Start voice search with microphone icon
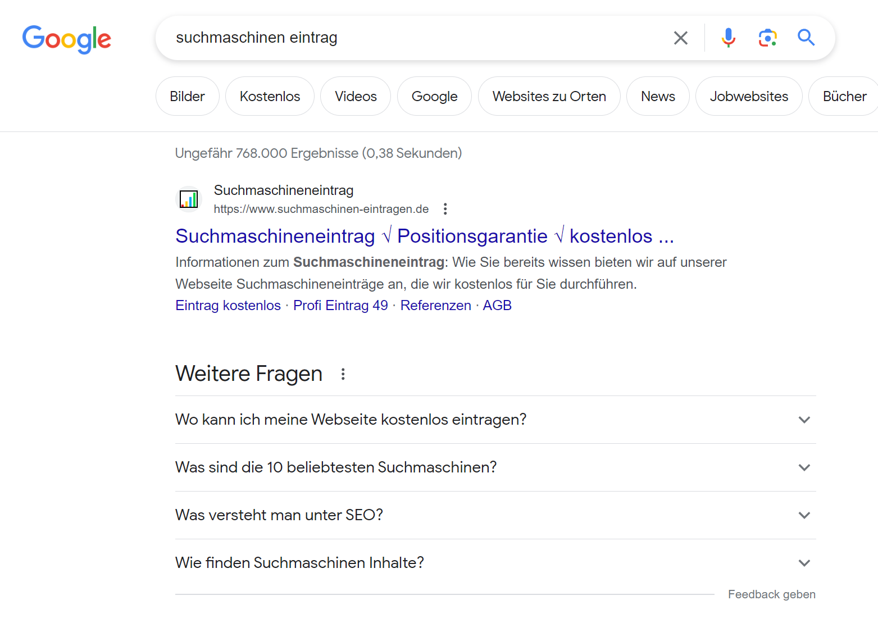Screen dimensions: 878x632 (x=728, y=38)
